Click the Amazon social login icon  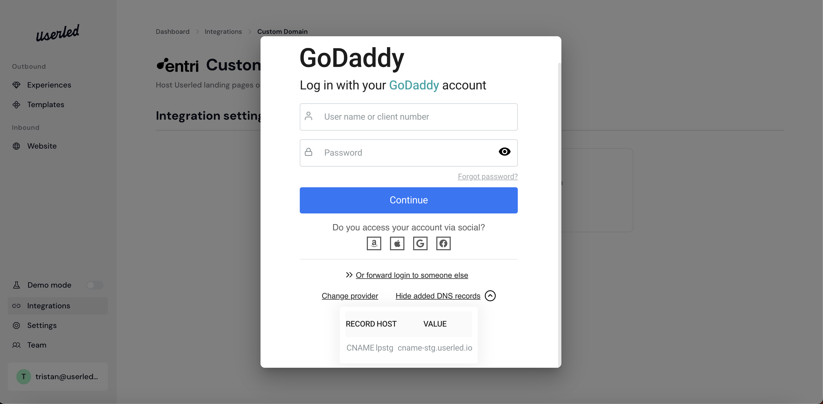tap(374, 243)
